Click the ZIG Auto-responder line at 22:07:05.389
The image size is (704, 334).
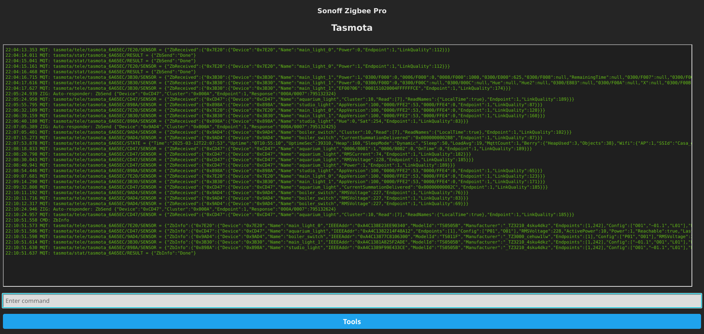tap(171, 127)
